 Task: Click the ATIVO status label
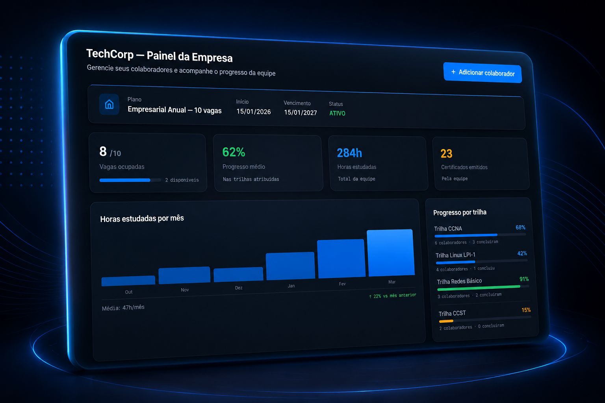pos(338,113)
